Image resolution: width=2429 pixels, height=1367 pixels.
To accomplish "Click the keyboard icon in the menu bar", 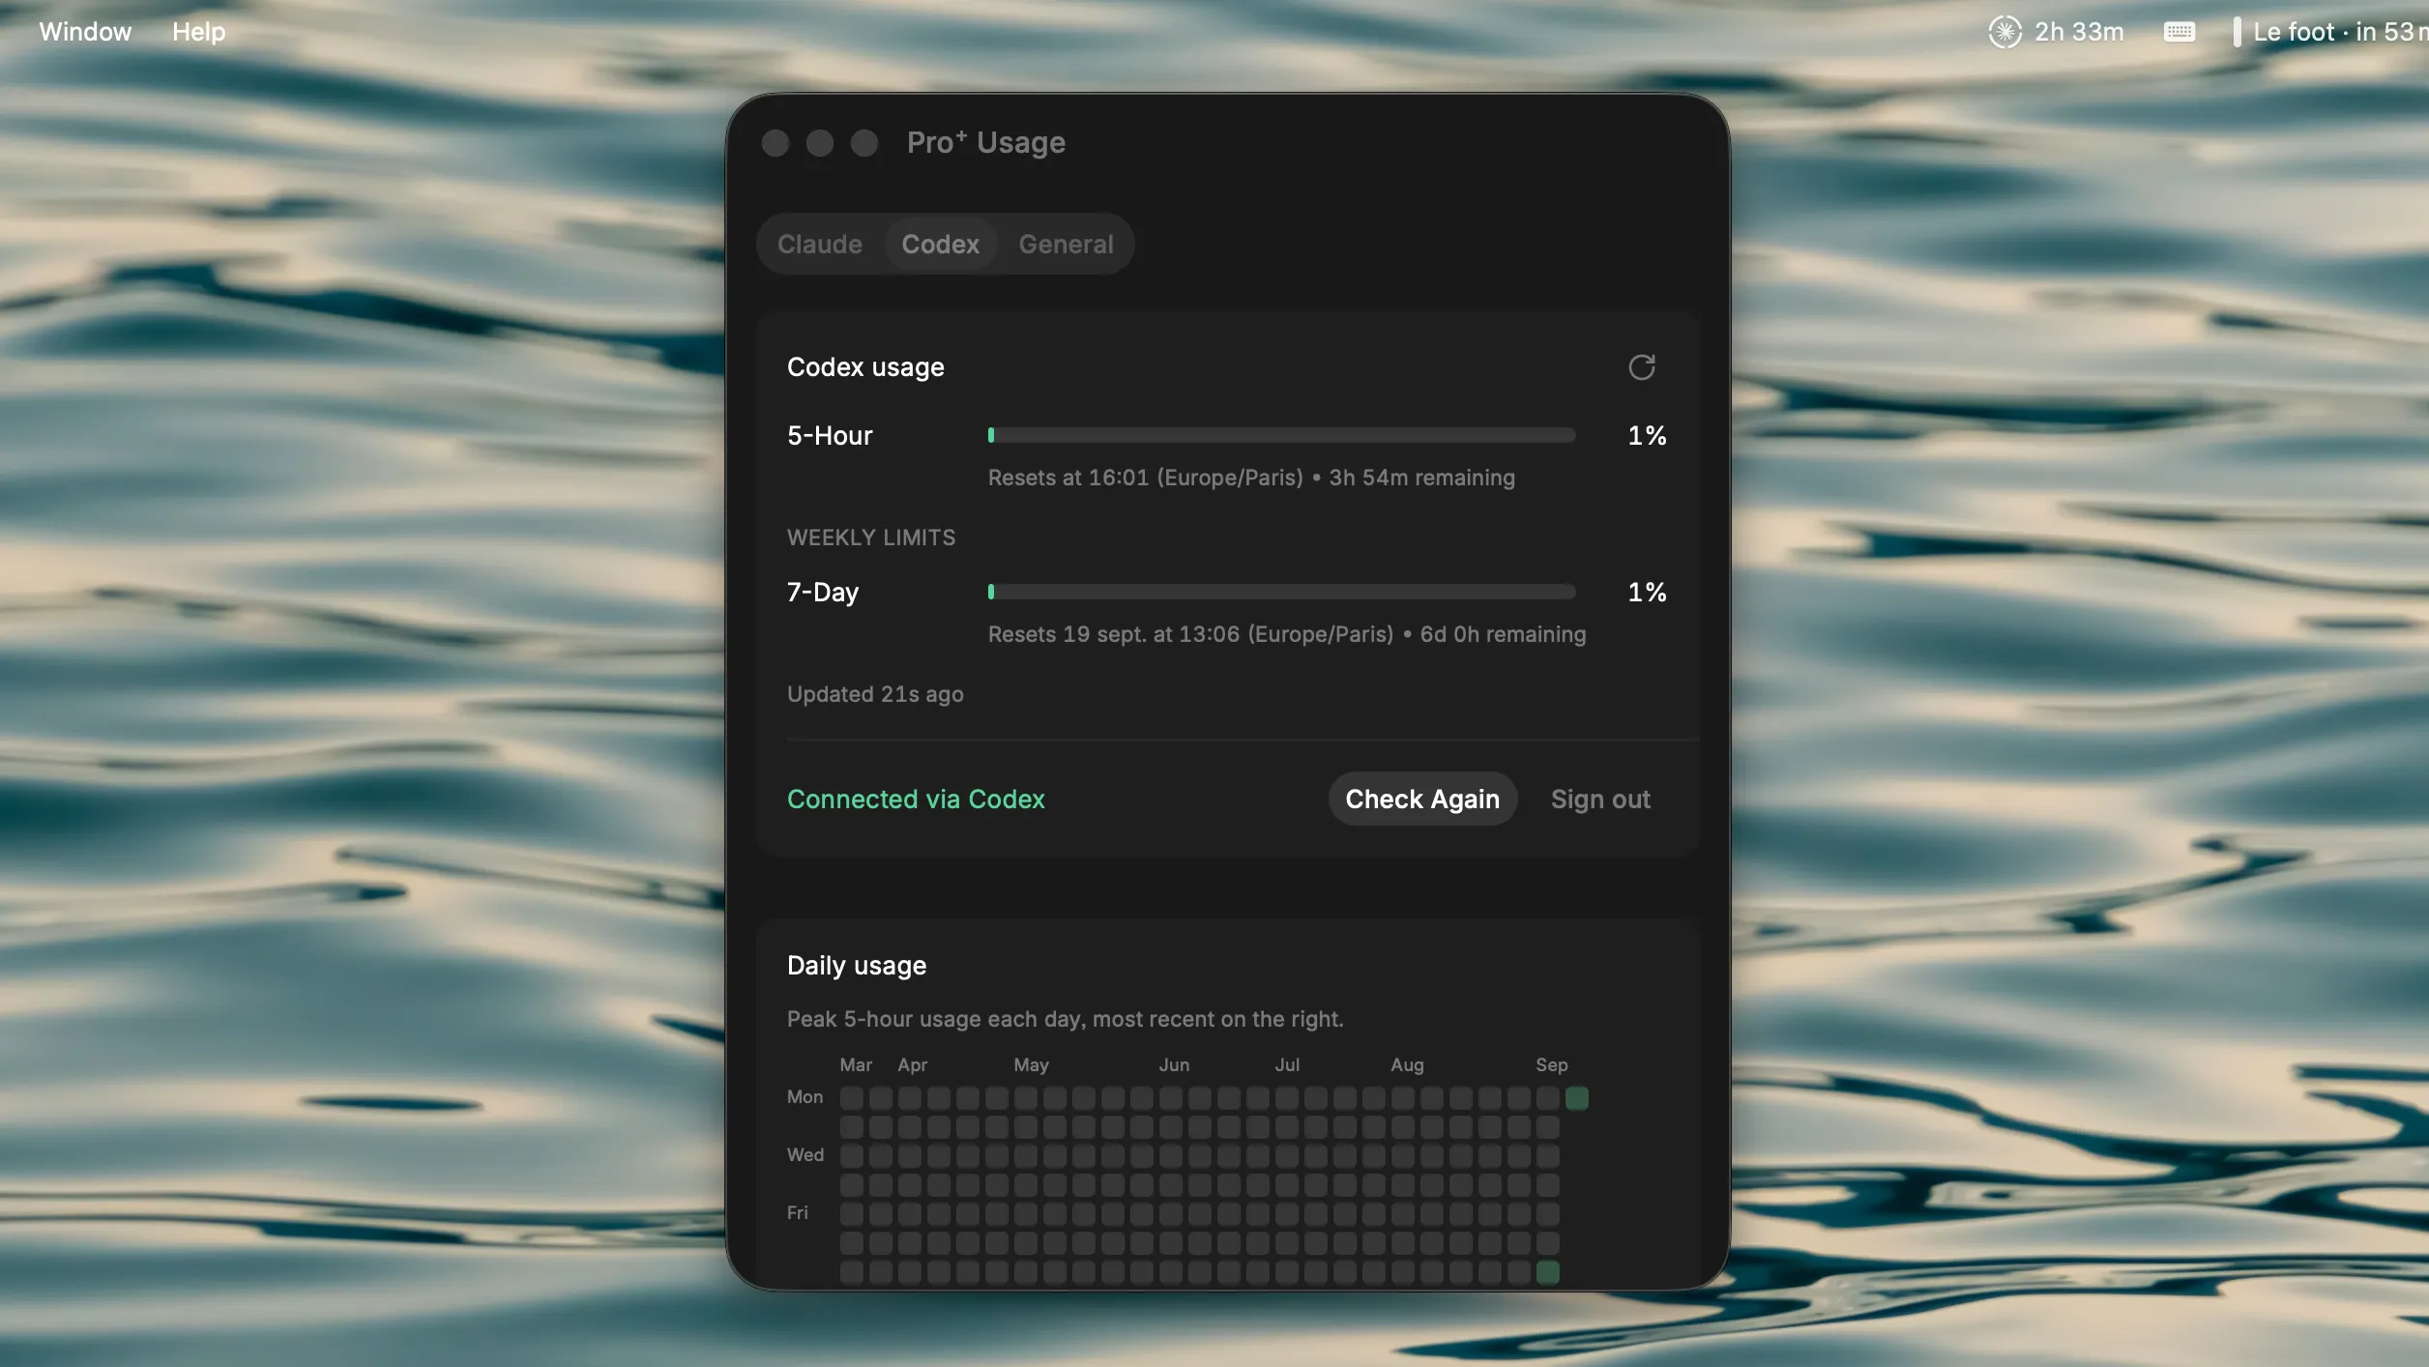I will click(x=2179, y=32).
